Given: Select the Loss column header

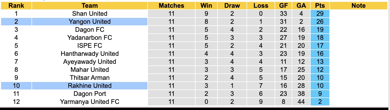Looking at the screenshot, I should (261, 6).
